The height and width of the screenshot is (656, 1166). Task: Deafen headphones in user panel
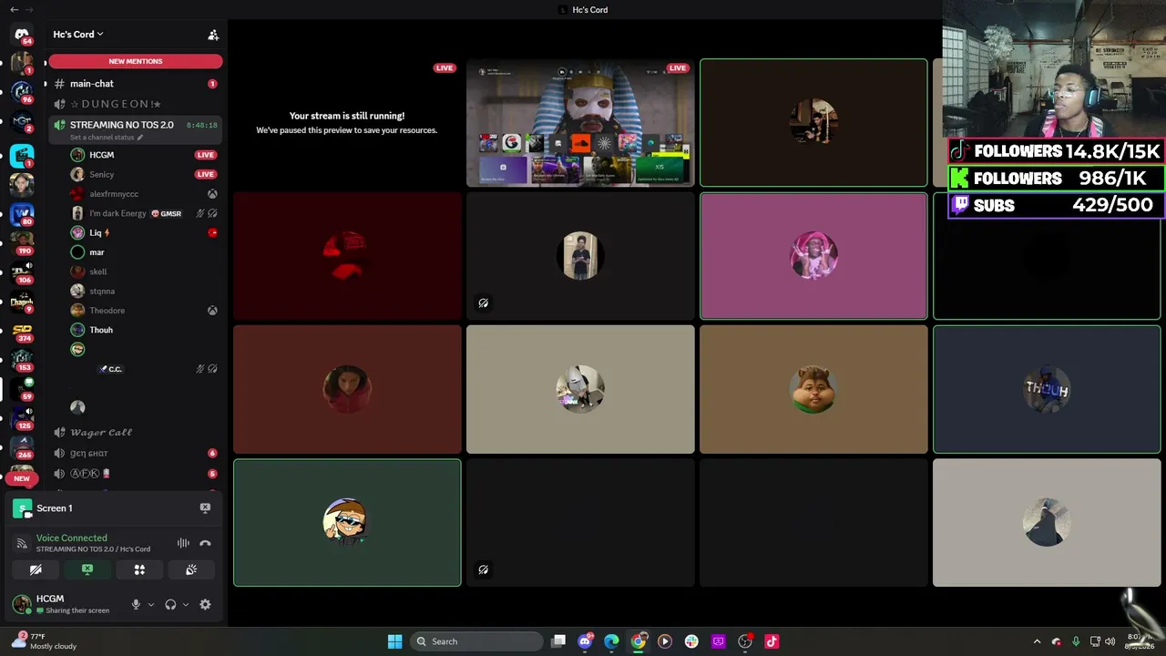click(x=170, y=604)
